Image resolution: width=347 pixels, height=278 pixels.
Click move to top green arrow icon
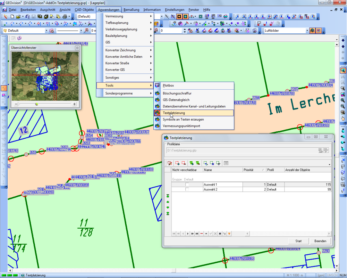[x=168, y=196]
